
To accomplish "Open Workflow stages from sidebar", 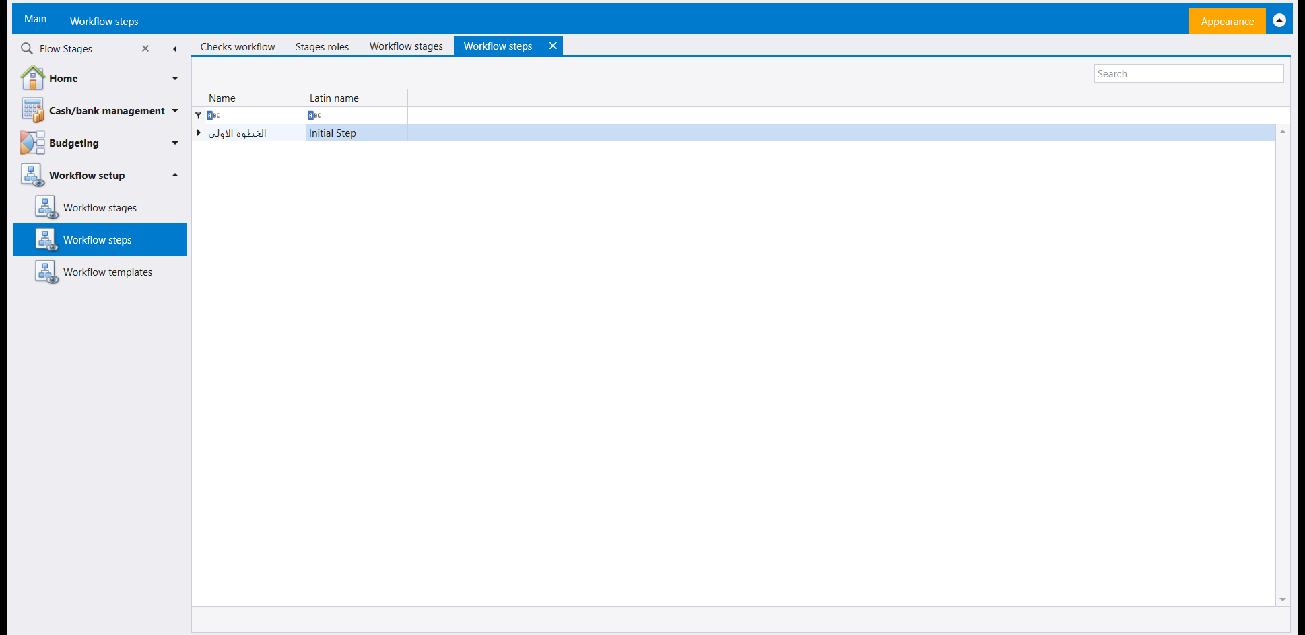I will point(100,207).
